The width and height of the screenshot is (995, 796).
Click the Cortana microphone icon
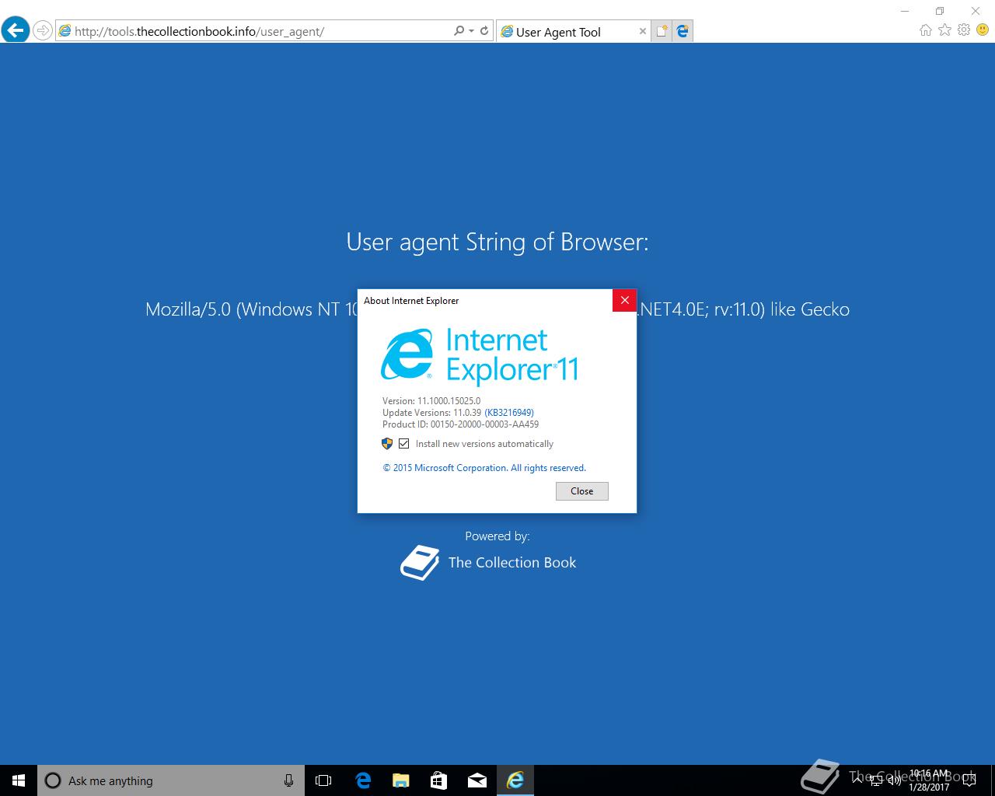(288, 780)
